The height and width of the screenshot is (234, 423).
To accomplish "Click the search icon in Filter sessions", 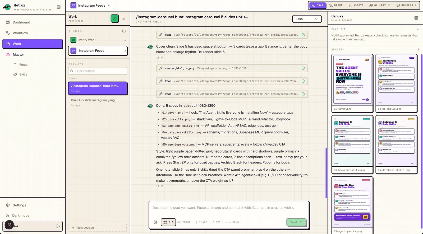I will pos(72,71).
